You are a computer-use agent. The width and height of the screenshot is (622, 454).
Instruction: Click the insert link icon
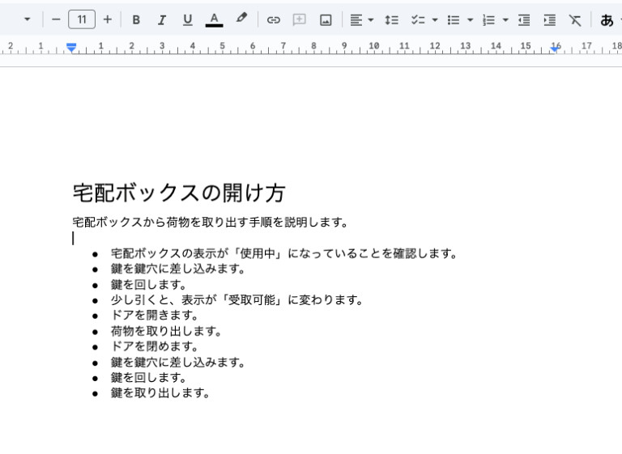click(x=274, y=19)
